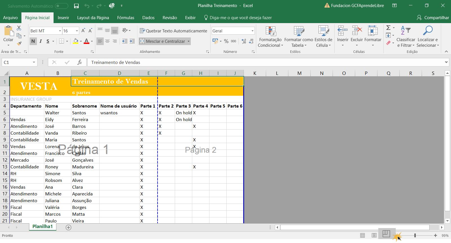Toggle center horizontal alignment
The image size is (451, 243).
coord(107,41)
